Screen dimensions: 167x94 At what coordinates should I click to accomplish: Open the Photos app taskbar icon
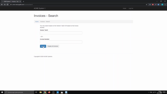62,92
